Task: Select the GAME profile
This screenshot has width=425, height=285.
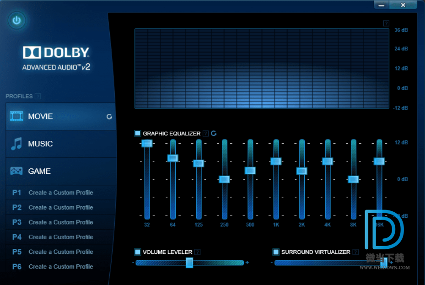Action: point(61,171)
